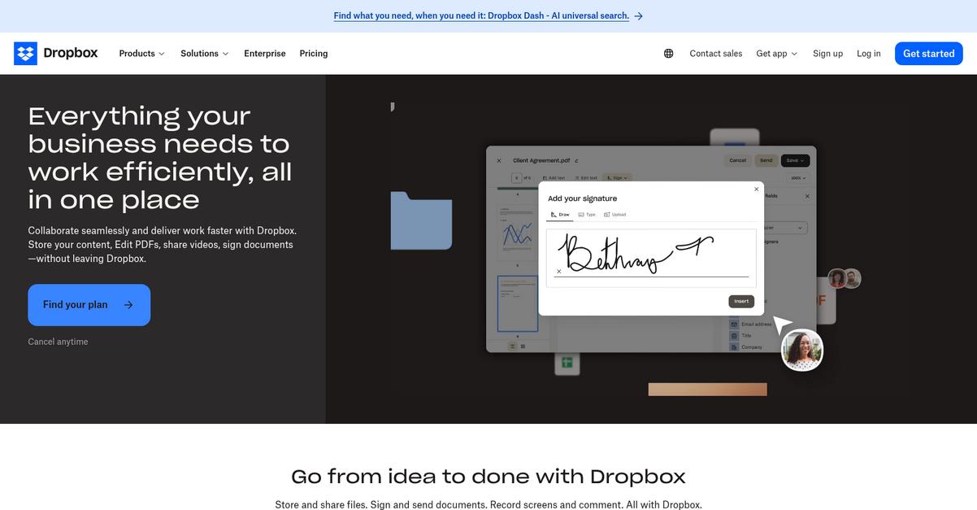
Task: Select grid view icon below page thumbnails
Action: (x=523, y=346)
